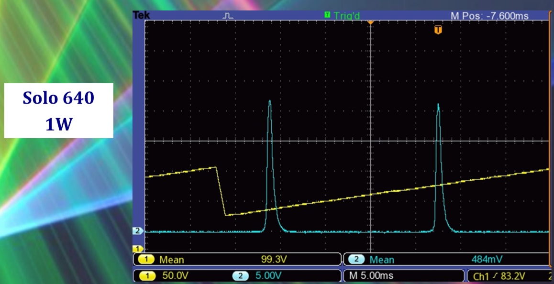
Task: Click the M Pos -7.600ms readout
Action: coord(489,16)
